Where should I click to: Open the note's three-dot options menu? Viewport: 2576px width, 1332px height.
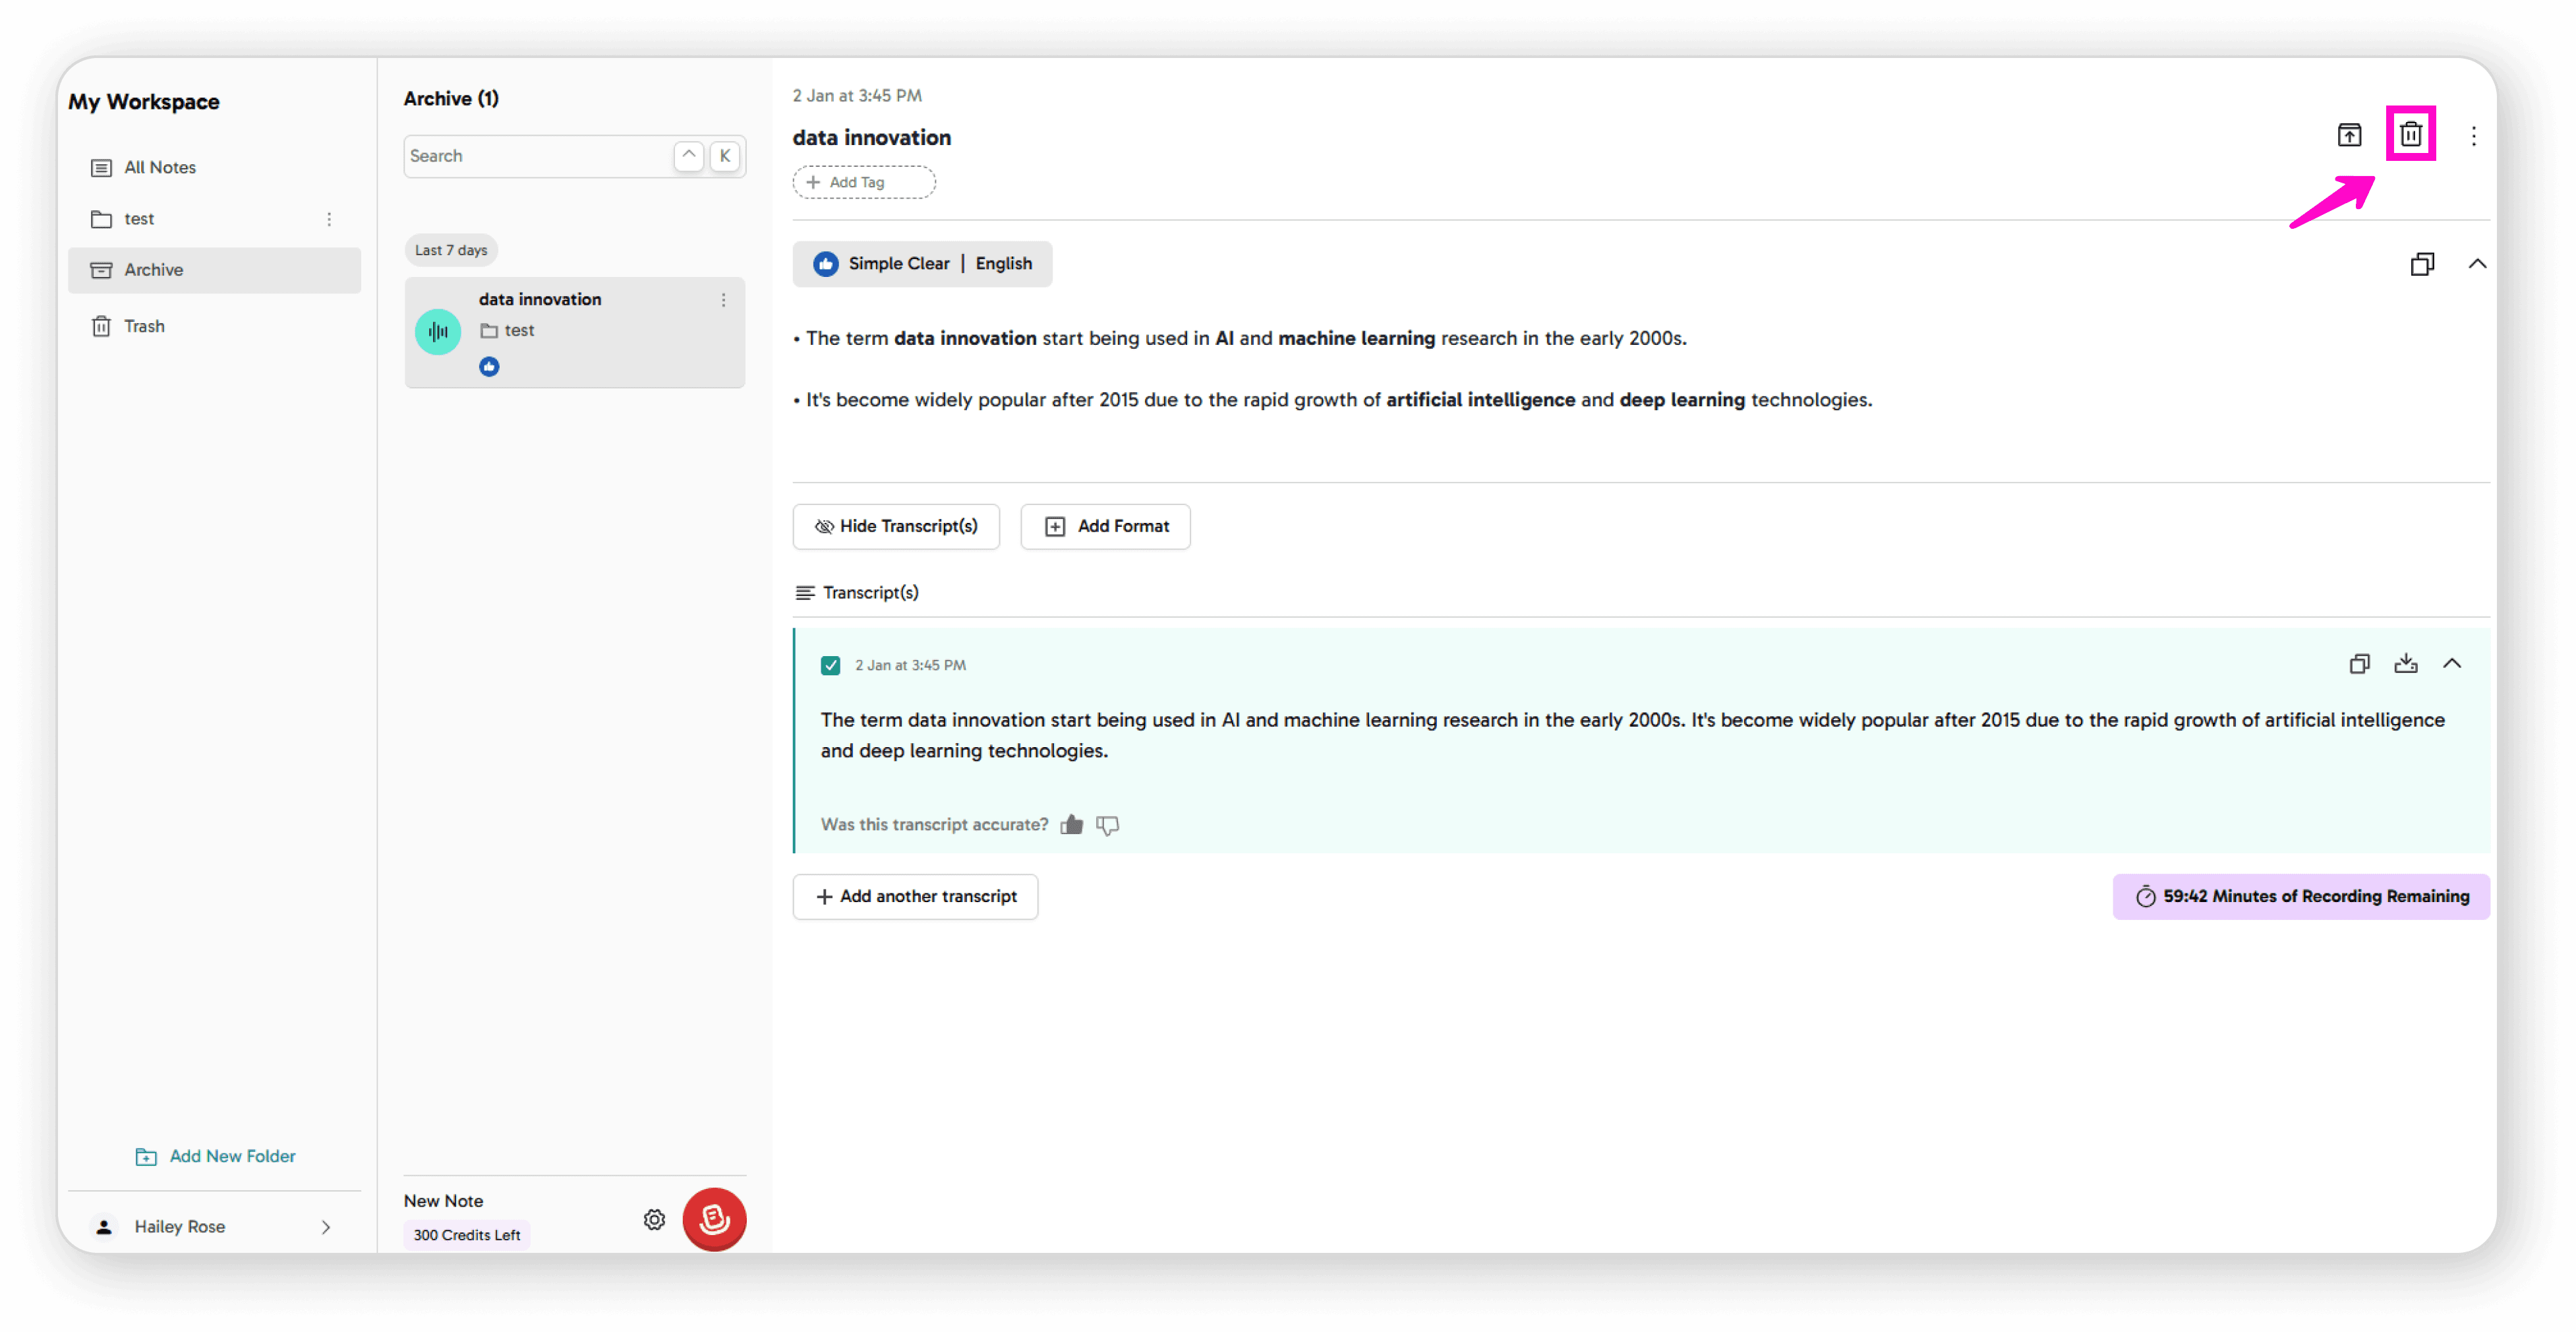pyautogui.click(x=2473, y=136)
